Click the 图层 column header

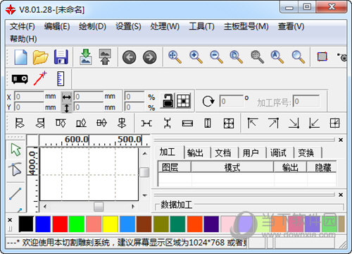tap(175, 167)
